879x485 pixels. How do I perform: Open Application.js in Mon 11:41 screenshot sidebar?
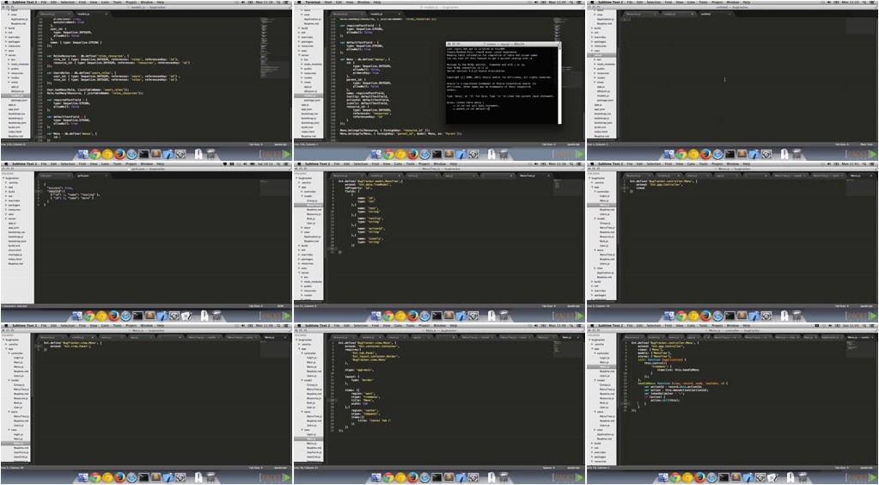605,273
